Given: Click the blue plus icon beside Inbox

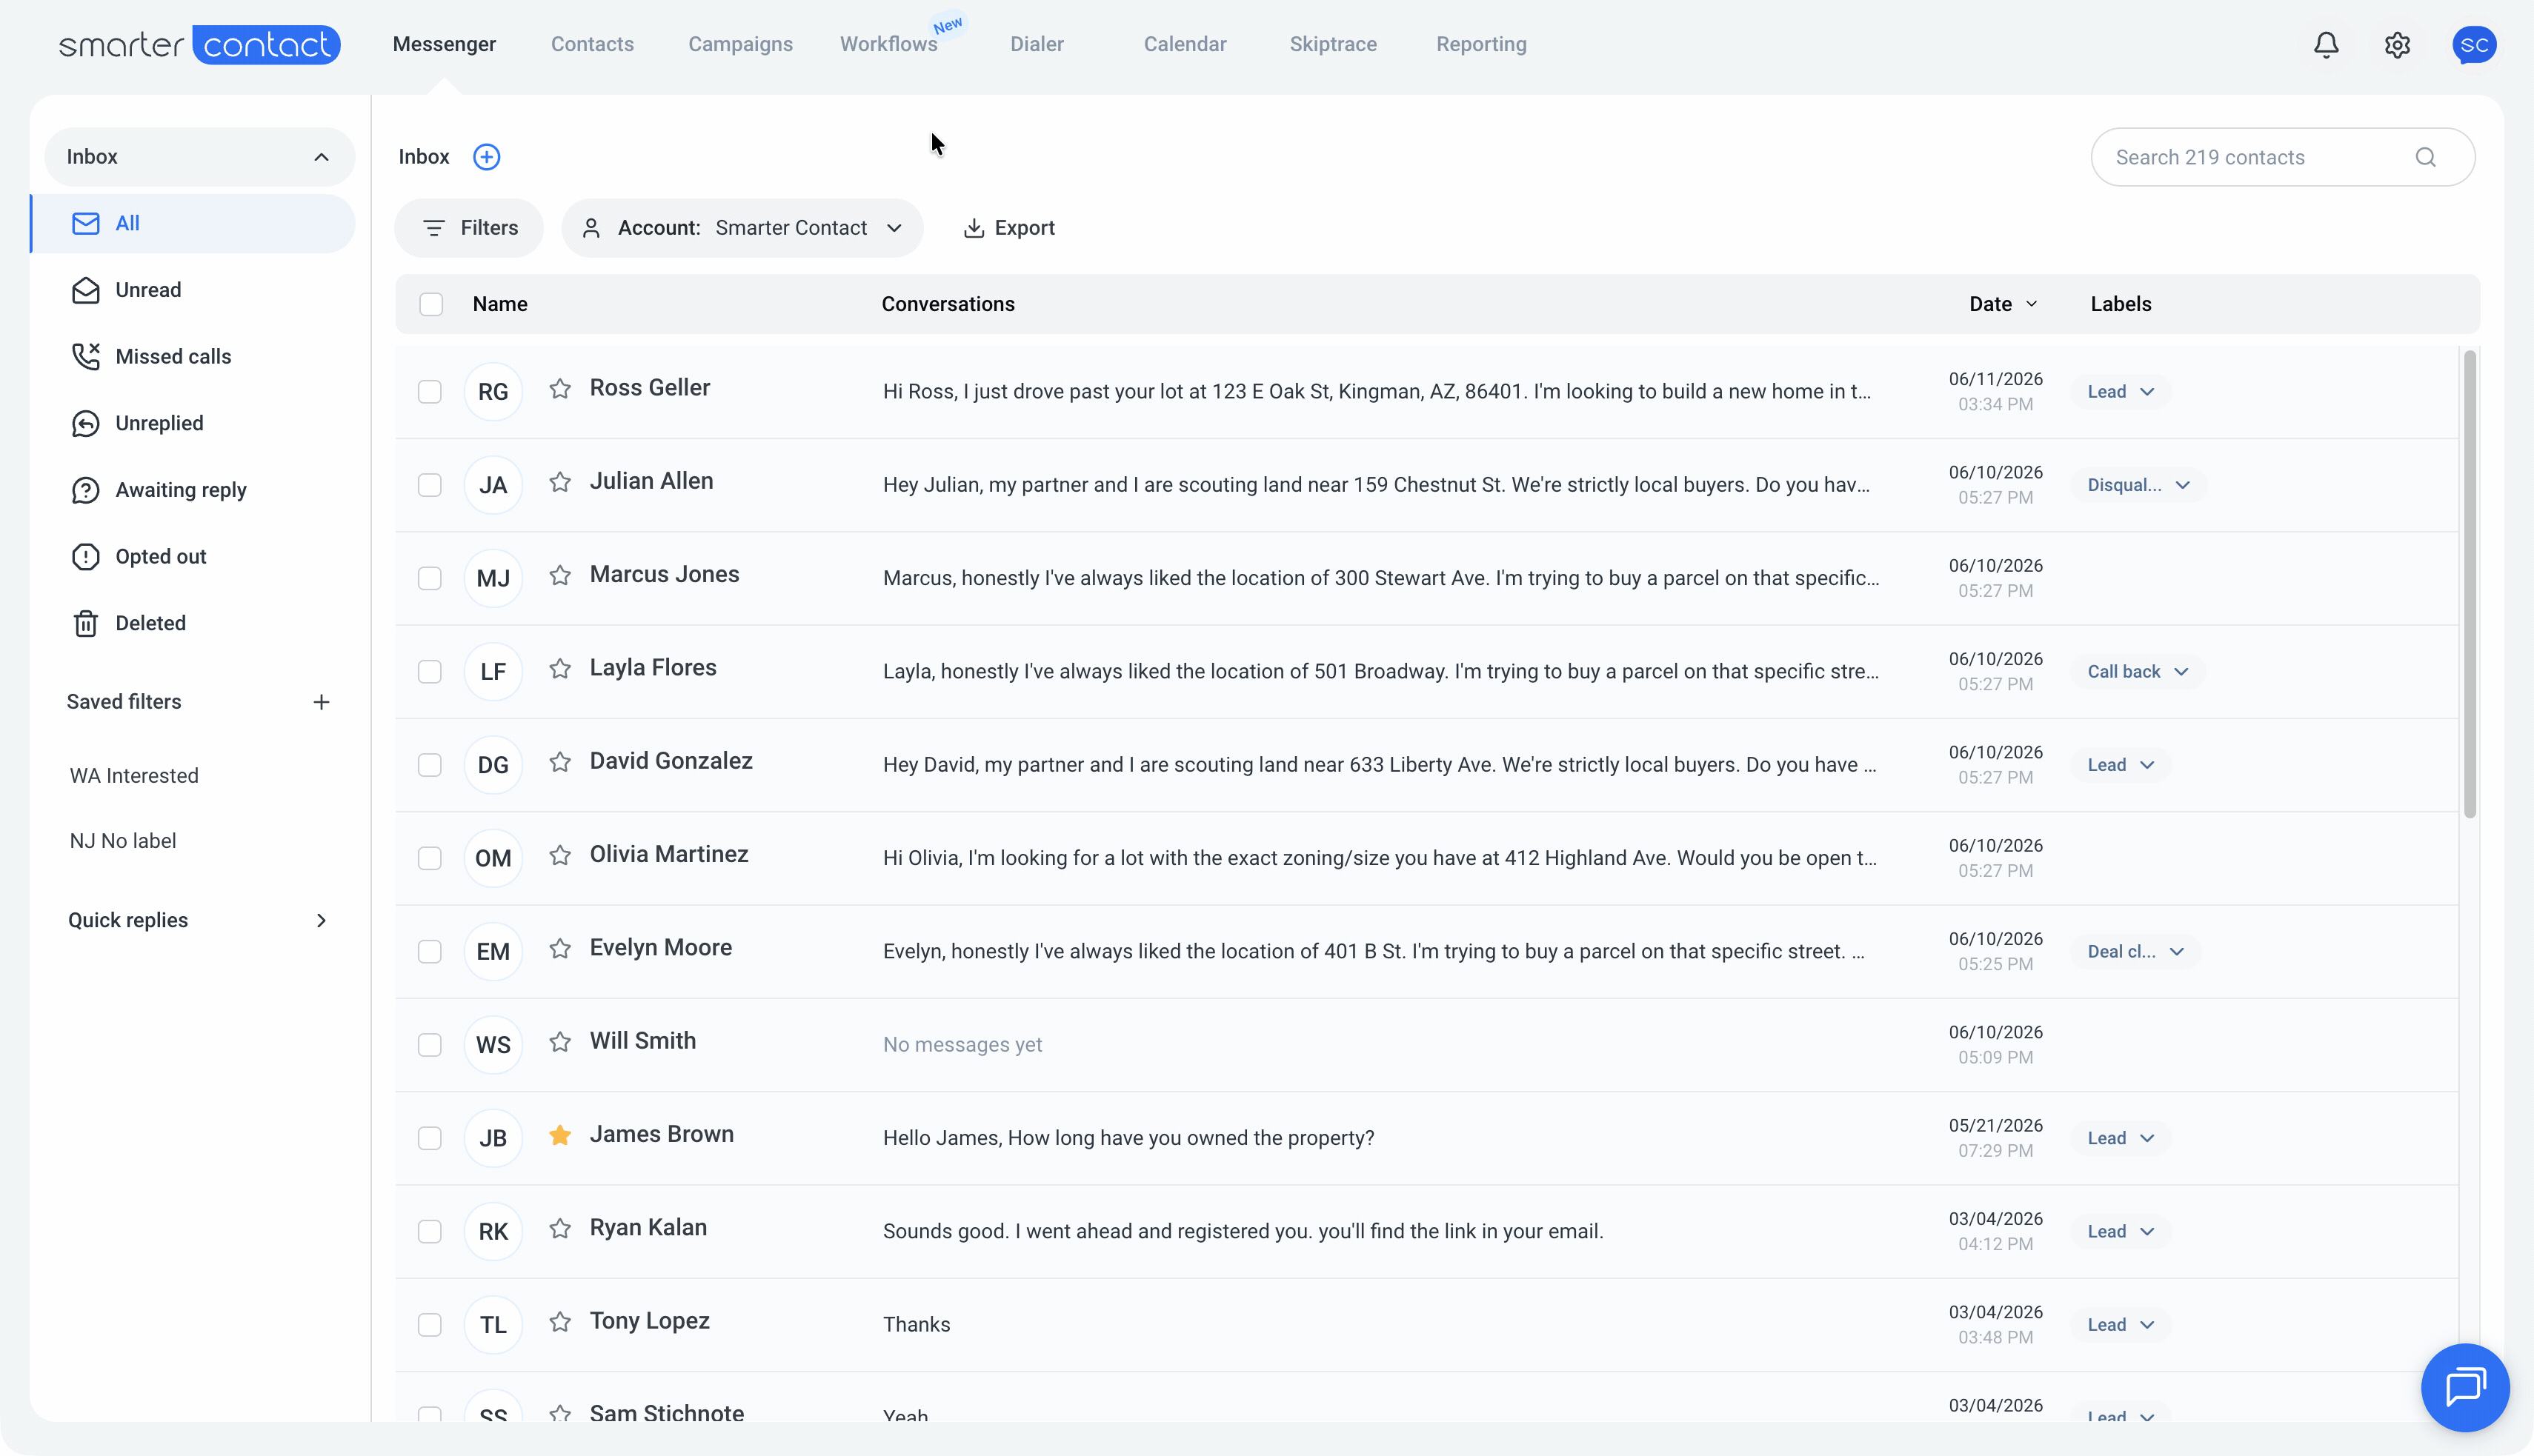Looking at the screenshot, I should click(x=486, y=157).
